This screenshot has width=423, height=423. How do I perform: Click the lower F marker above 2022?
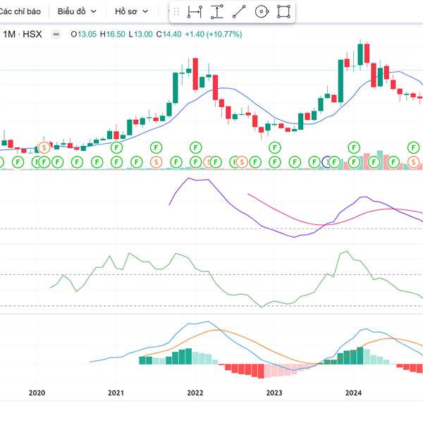[195, 162]
